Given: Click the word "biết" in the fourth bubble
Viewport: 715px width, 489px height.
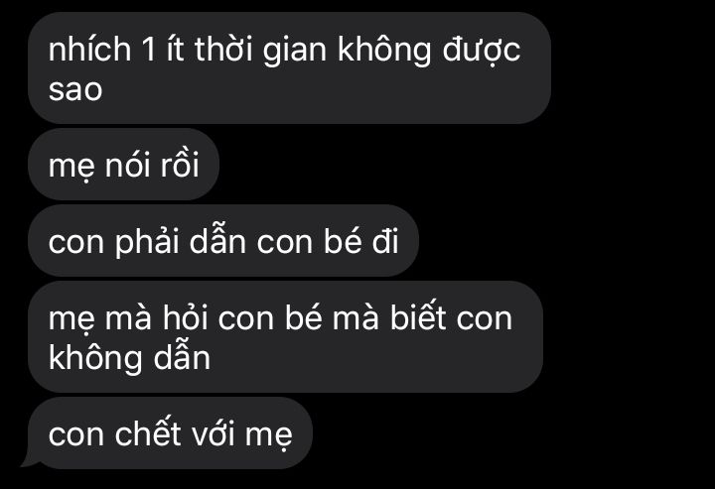Looking at the screenshot, I should [418, 315].
